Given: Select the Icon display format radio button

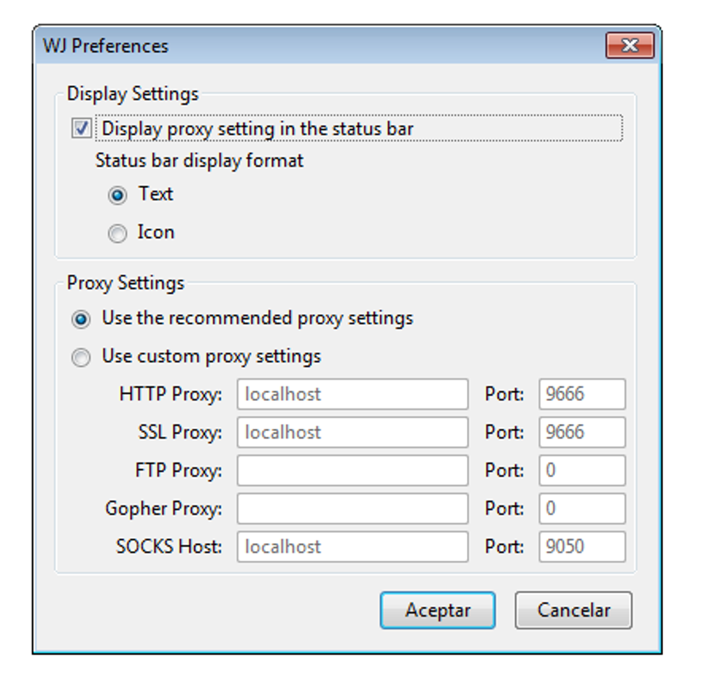Looking at the screenshot, I should pyautogui.click(x=117, y=234).
